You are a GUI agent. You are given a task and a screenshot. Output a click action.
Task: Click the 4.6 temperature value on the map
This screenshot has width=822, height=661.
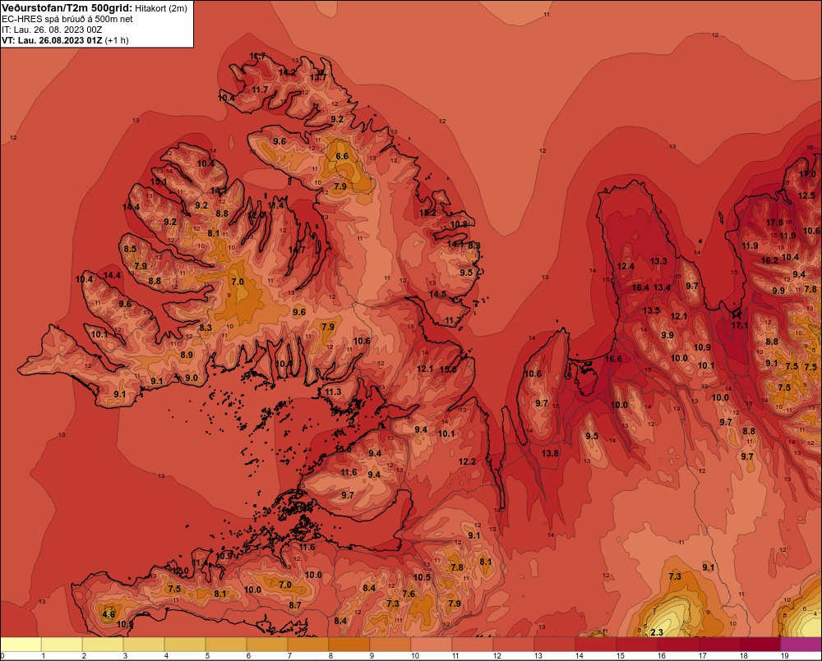pyautogui.click(x=109, y=614)
